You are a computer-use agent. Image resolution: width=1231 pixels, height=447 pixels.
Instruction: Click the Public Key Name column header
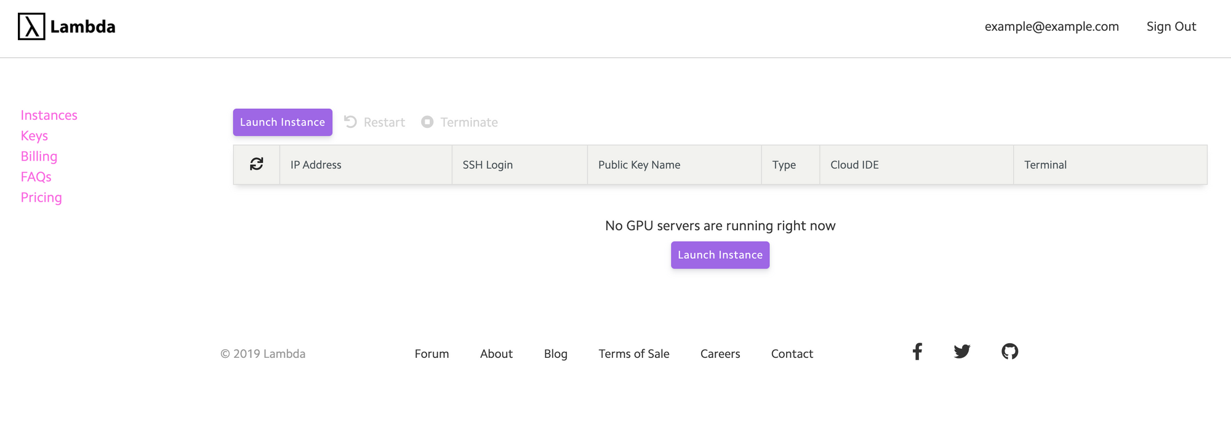pos(675,165)
